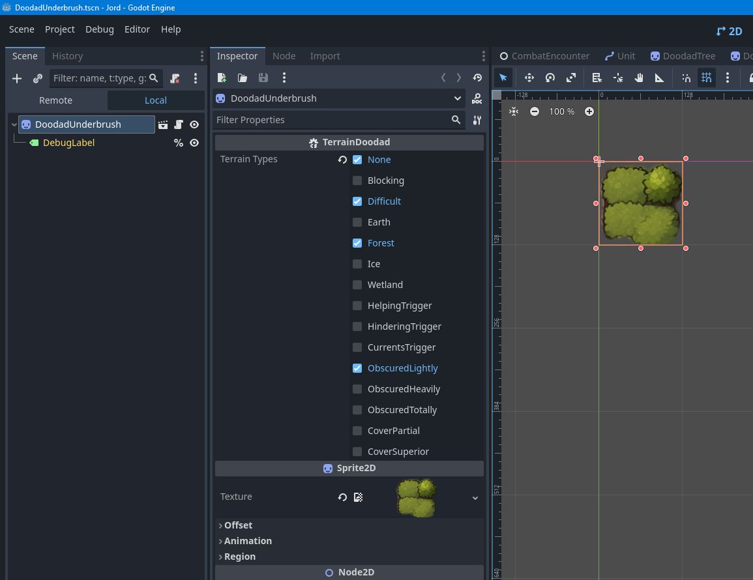Image resolution: width=753 pixels, height=580 pixels.
Task: Open script icon on DoodadUnderbrush row
Action: 179,125
